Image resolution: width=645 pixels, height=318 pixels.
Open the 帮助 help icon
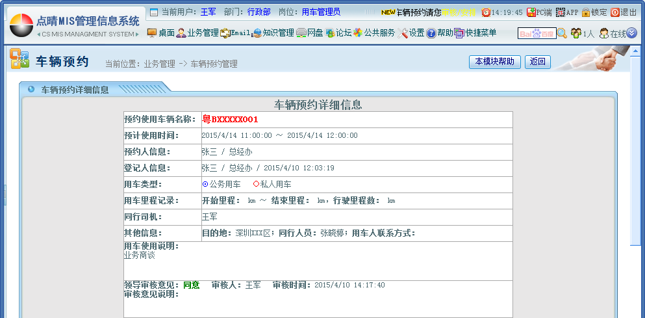tap(440, 33)
